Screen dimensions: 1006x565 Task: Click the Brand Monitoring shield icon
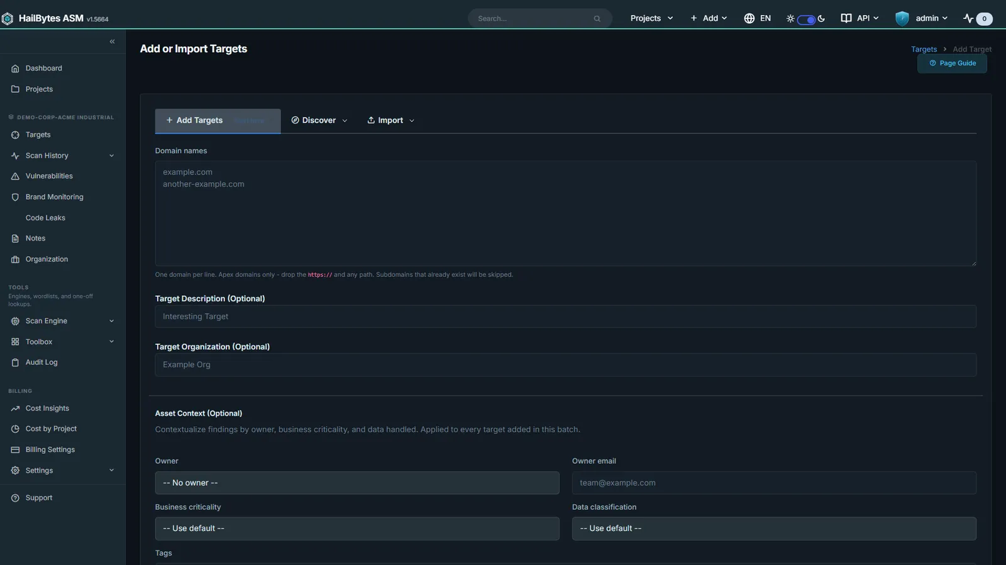tap(15, 197)
